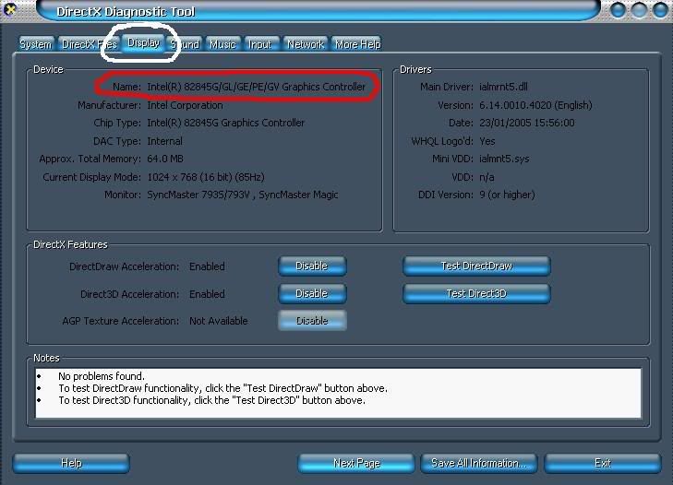Click the note "No problems found."
Image resolution: width=673 pixels, height=485 pixels.
pos(102,376)
